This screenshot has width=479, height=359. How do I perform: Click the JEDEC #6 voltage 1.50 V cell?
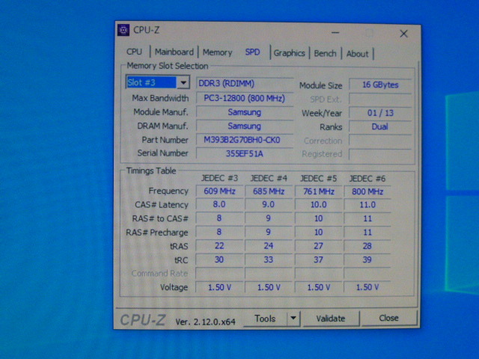(x=367, y=287)
